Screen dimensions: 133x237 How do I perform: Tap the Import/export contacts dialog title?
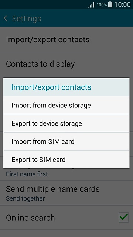51,87
